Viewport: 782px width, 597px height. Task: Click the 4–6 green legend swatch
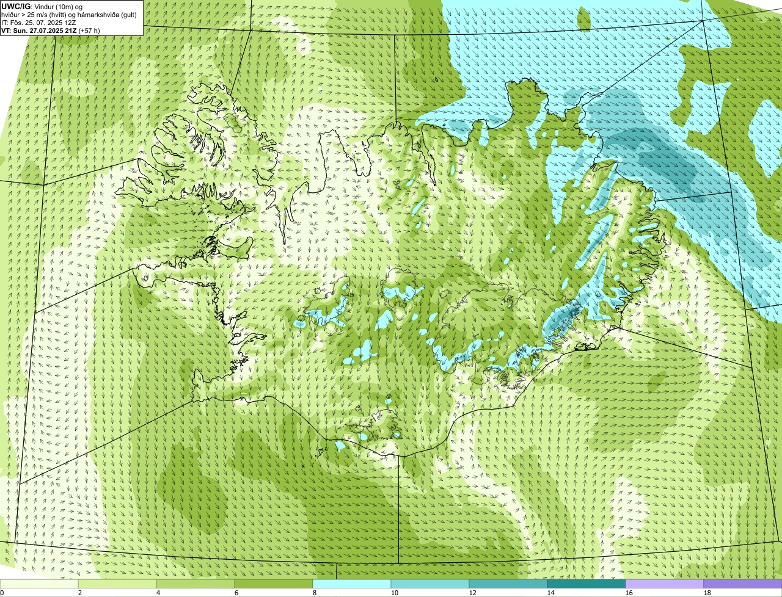click(x=195, y=584)
